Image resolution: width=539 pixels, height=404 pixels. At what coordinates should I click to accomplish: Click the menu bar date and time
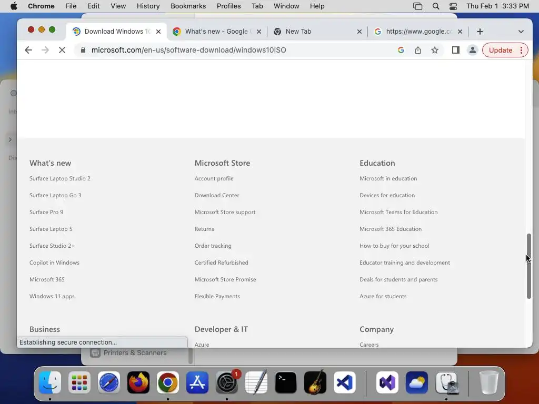[x=497, y=6]
